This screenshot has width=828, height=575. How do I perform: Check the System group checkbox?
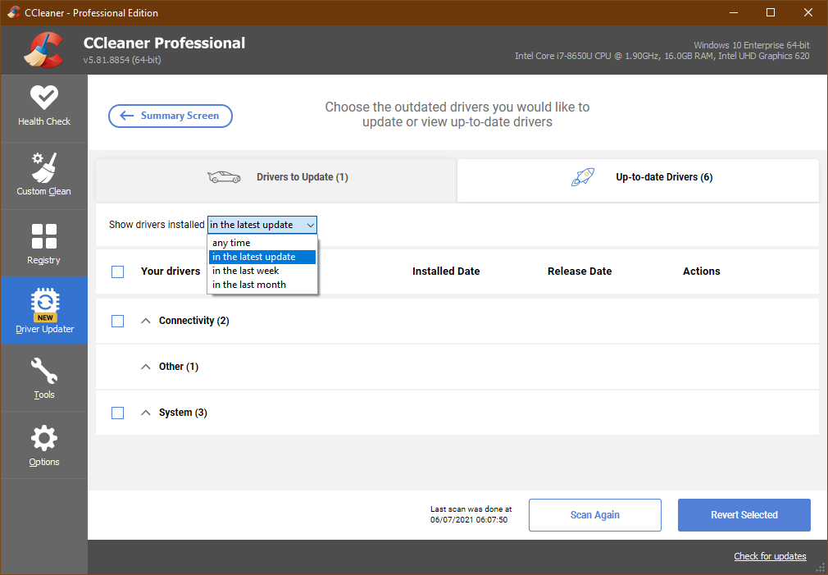pos(117,413)
